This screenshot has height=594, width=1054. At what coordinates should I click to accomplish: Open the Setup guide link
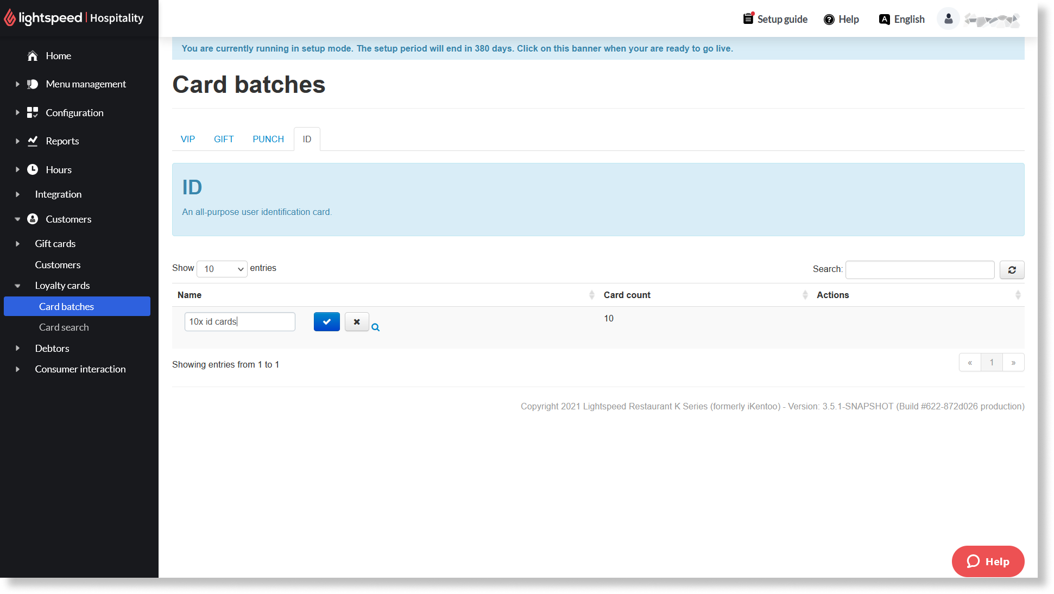[782, 19]
